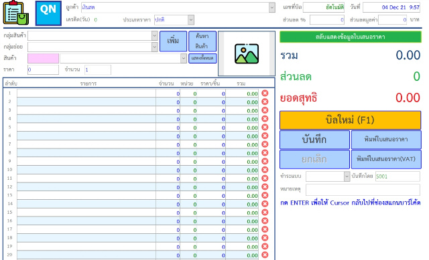Open the ลูกค้า customer dropdown
Screen dimensions: 429x260
point(272,7)
